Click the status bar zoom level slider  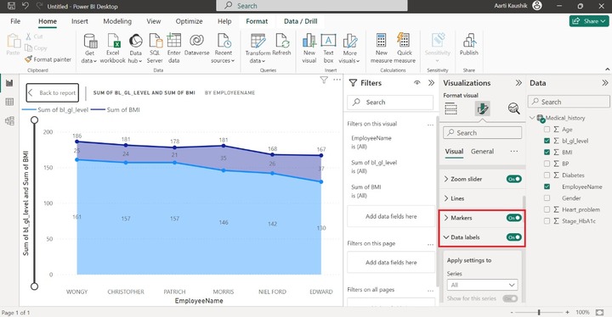point(540,312)
